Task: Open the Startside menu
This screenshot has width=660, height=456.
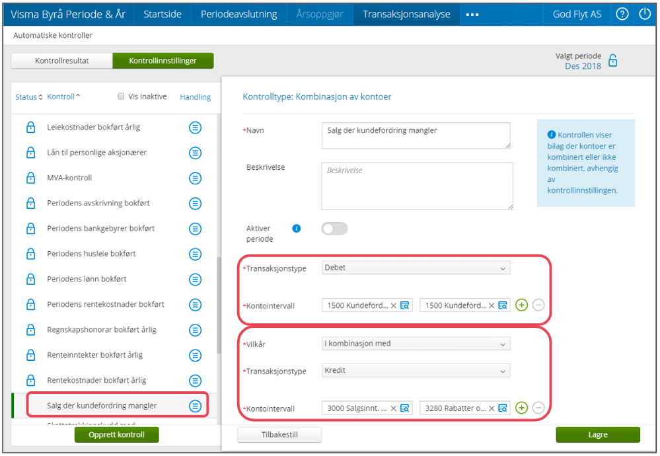Action: 163,15
